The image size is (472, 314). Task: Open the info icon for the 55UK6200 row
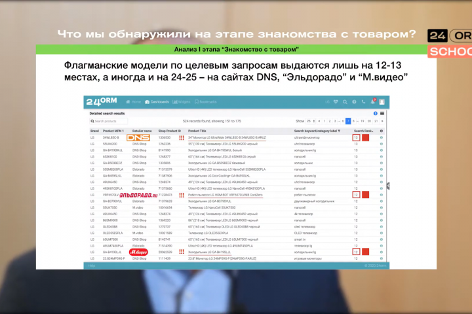[382, 144]
